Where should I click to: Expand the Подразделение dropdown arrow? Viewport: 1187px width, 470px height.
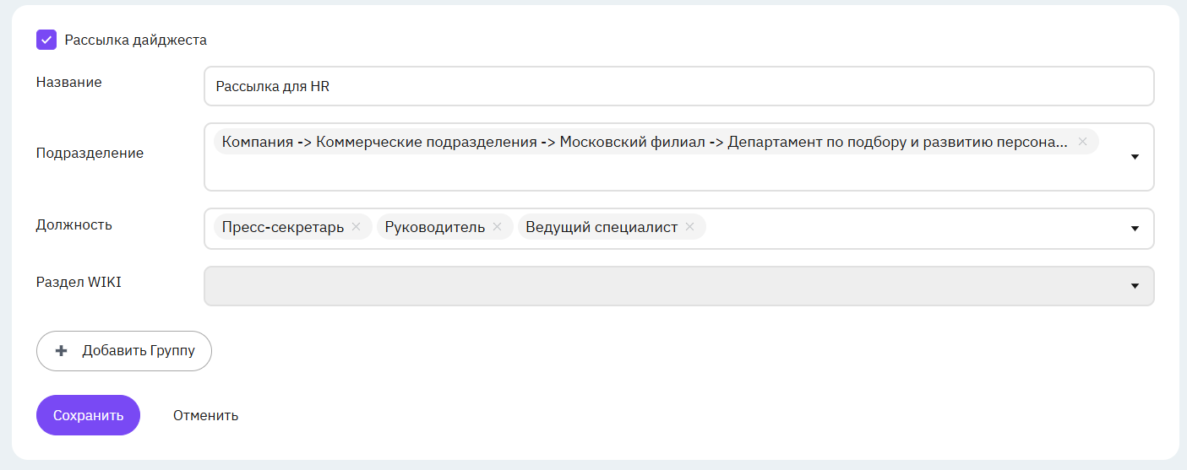click(x=1135, y=157)
